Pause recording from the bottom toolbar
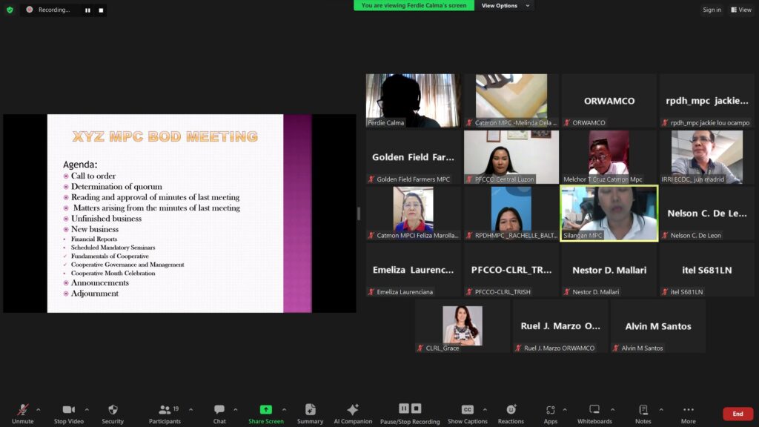 (404, 408)
